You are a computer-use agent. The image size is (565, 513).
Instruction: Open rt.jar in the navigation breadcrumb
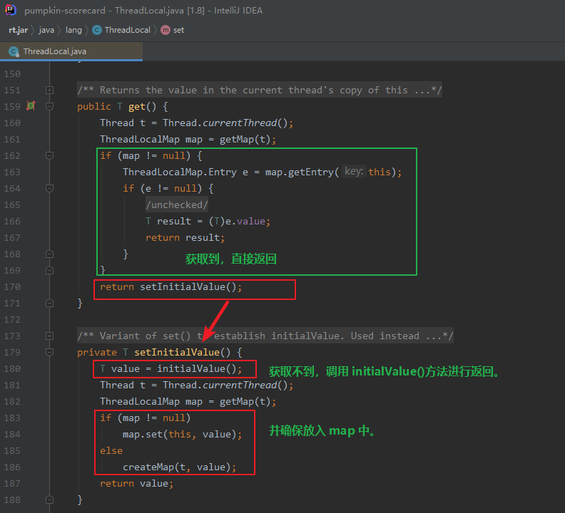19,30
